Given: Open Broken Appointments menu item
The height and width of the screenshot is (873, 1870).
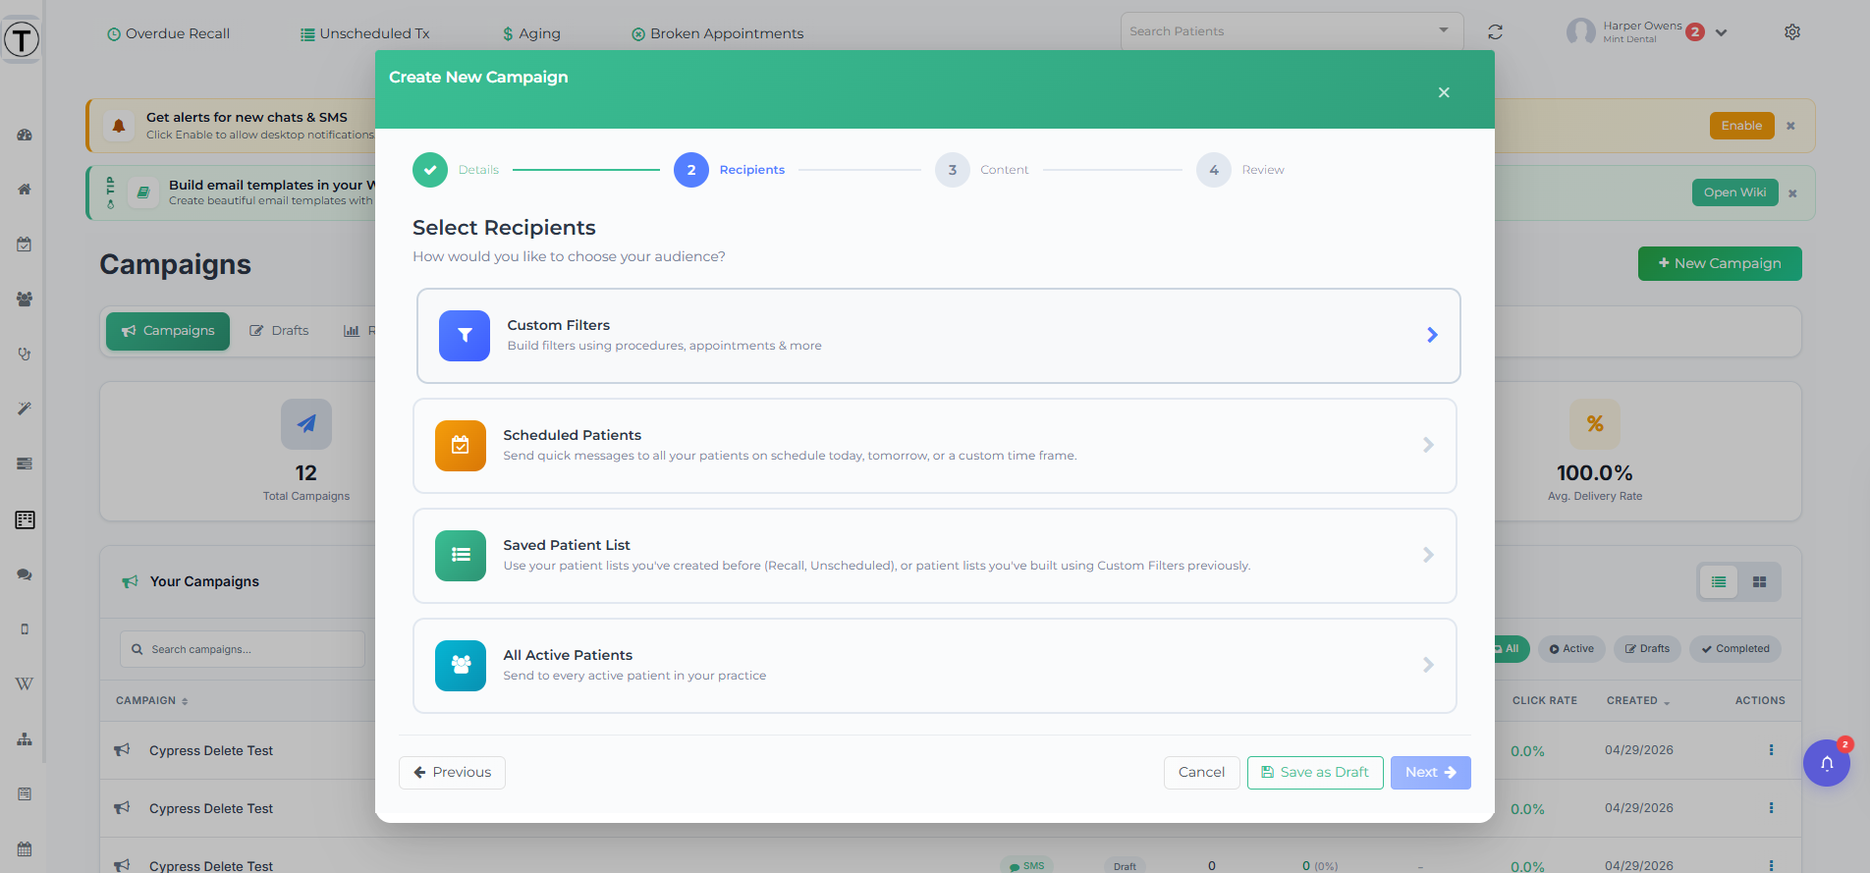Looking at the screenshot, I should click(717, 33).
